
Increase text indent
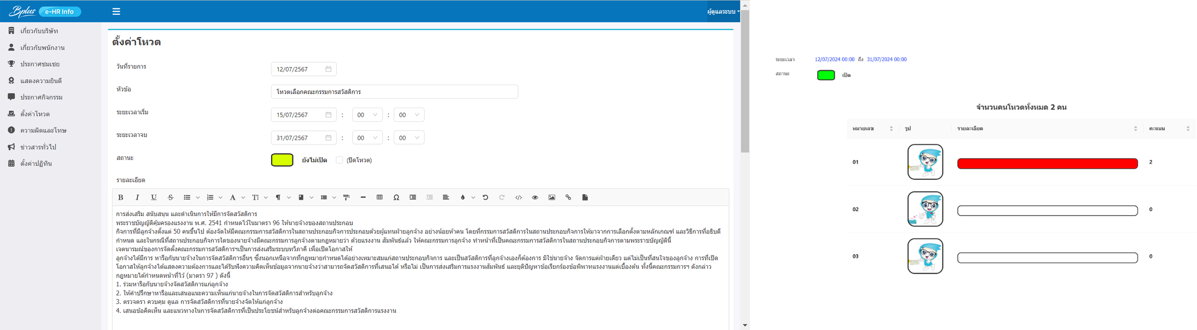pyautogui.click(x=413, y=197)
